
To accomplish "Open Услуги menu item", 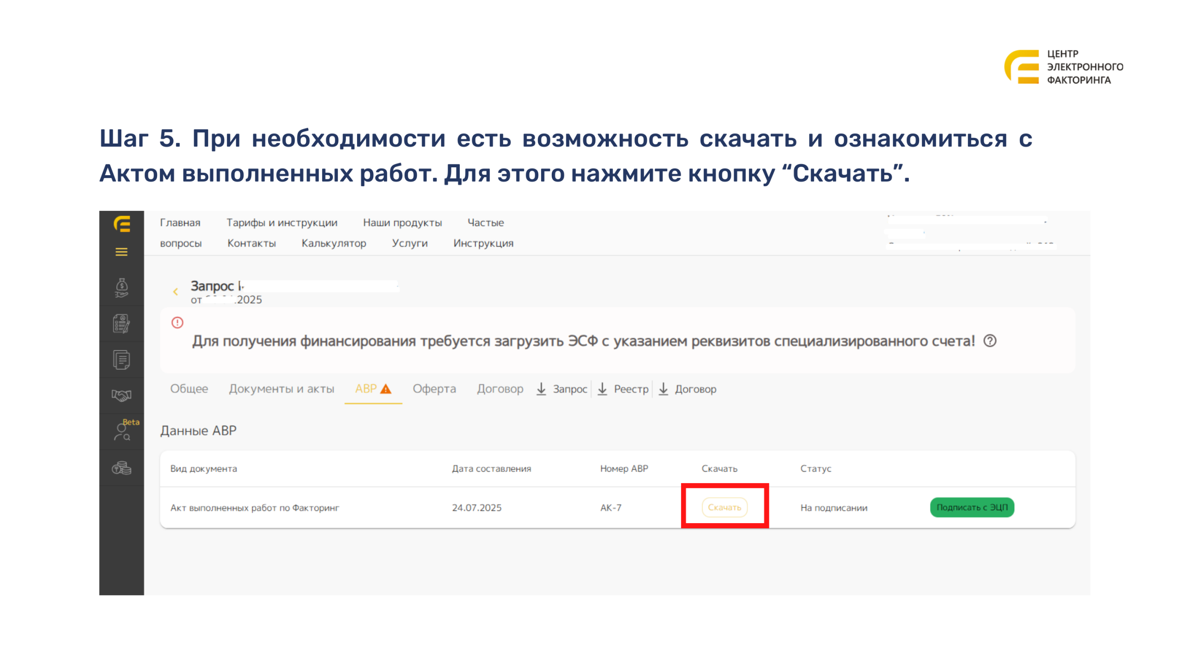I will [x=409, y=243].
